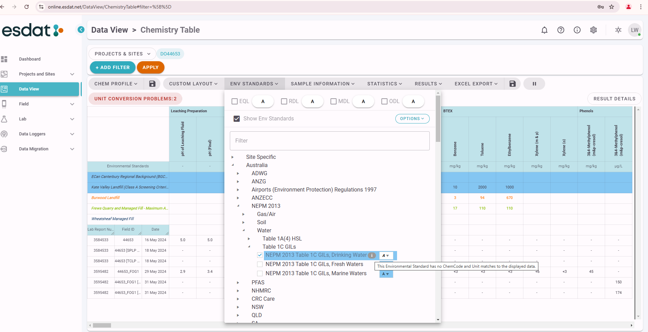This screenshot has width=648, height=332.
Task: Open the Sample Information menu
Action: (322, 84)
